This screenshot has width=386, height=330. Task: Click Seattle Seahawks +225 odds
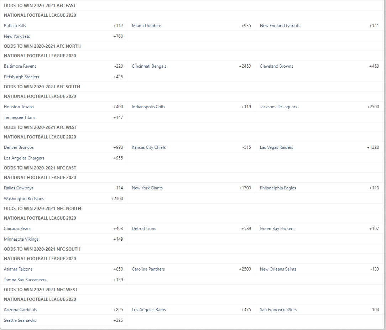(x=64, y=320)
